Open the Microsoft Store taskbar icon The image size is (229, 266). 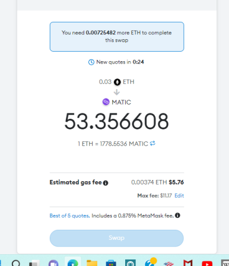[111, 262]
